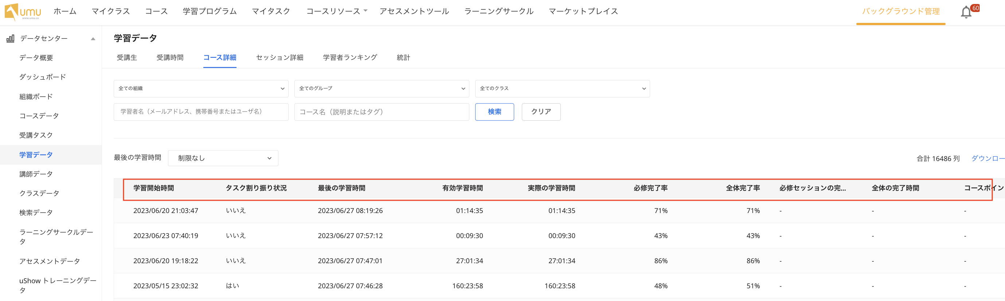Expand the 全てのクラス dropdown
This screenshot has width=1005, height=301.
(562, 89)
